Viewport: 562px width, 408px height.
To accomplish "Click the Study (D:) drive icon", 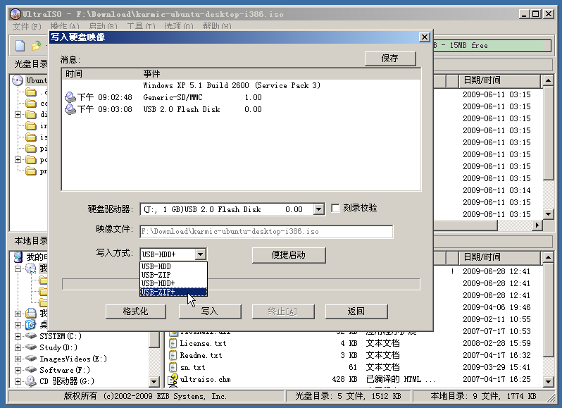I will point(31,347).
